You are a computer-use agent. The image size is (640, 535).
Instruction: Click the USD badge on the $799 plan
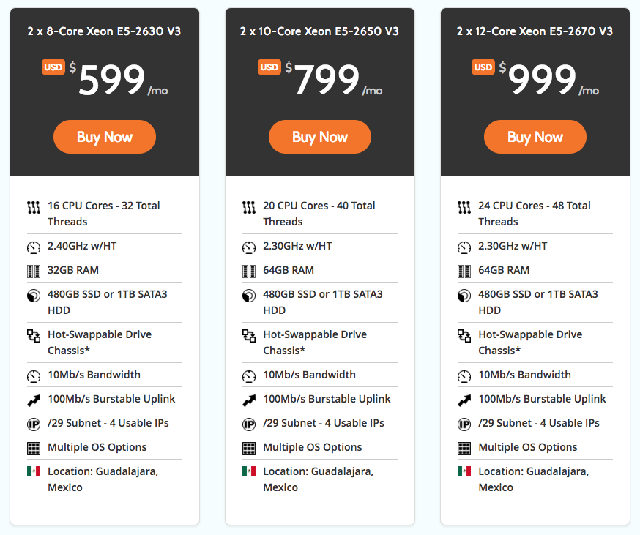pos(269,67)
